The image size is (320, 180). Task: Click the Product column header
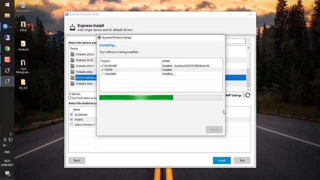tap(105, 61)
